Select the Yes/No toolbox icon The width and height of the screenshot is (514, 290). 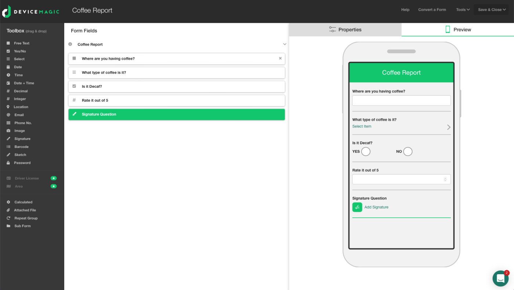pos(8,51)
